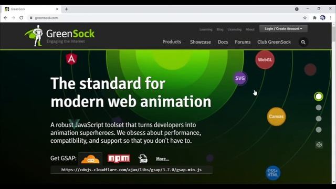The height and width of the screenshot is (189, 336).
Task: Open the site search magnifier icon
Action: 303,42
